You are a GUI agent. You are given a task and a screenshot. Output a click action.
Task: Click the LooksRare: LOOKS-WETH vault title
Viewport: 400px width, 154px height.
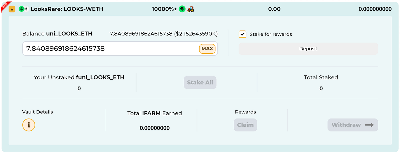(67, 9)
